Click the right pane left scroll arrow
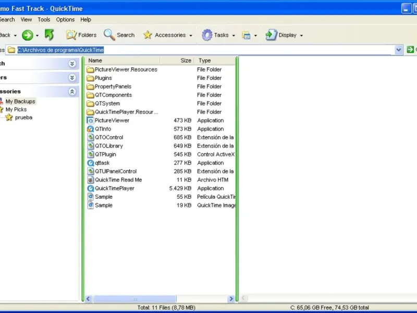Viewport: 417px width, 313px height. pos(243,298)
